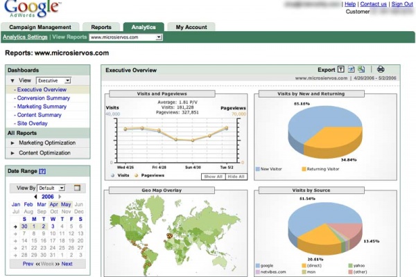Go to previous year using left arrow
The height and width of the screenshot is (277, 416).
36,197
